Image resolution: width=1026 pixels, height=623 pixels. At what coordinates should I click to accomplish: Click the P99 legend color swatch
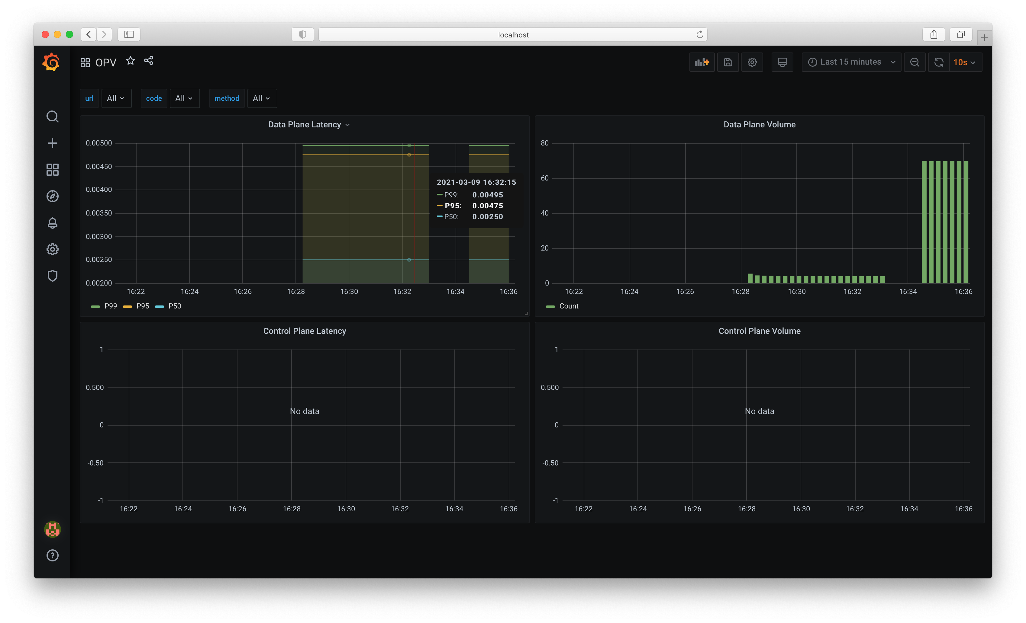pos(95,306)
